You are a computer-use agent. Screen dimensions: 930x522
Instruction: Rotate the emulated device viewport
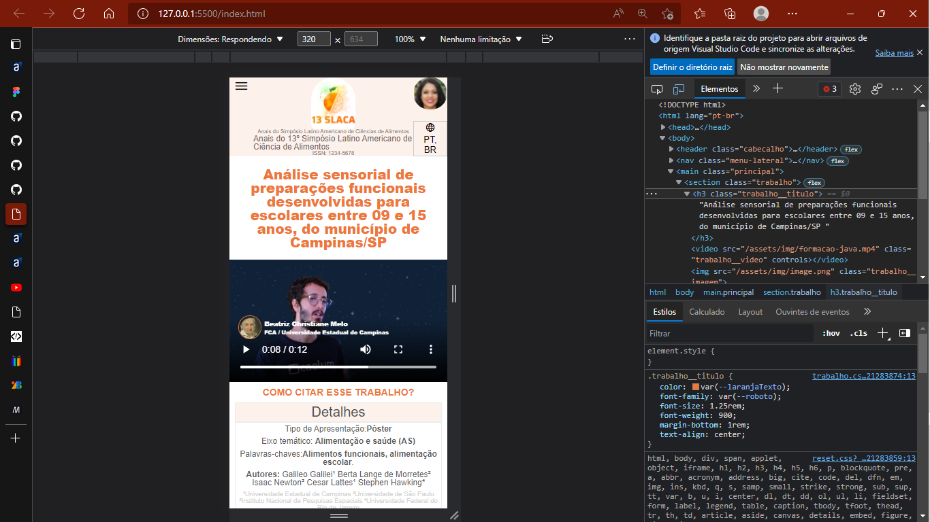[547, 39]
